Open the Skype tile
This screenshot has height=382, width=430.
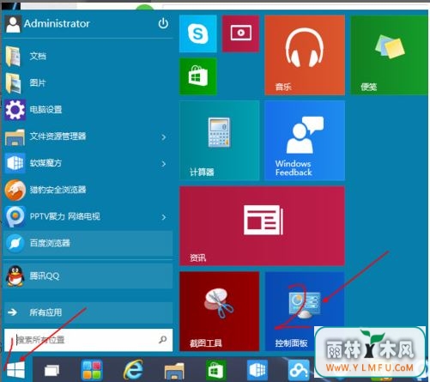pos(198,33)
